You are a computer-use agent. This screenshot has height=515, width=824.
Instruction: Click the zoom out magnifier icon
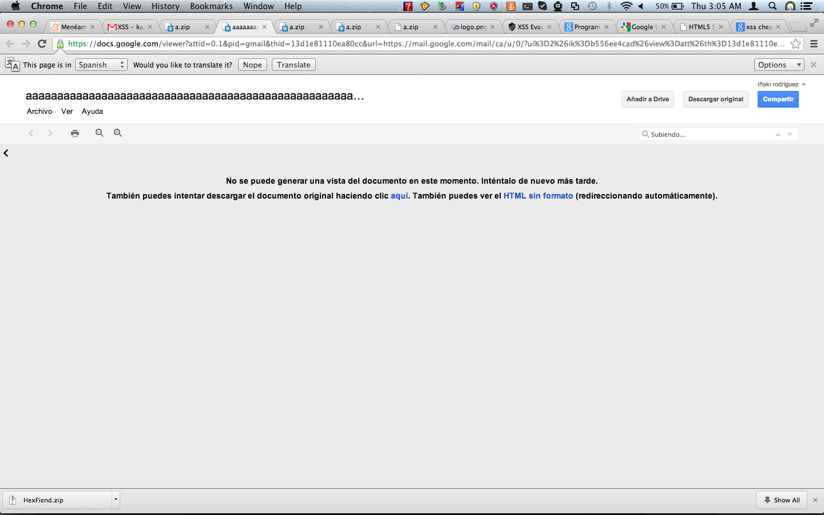point(100,133)
